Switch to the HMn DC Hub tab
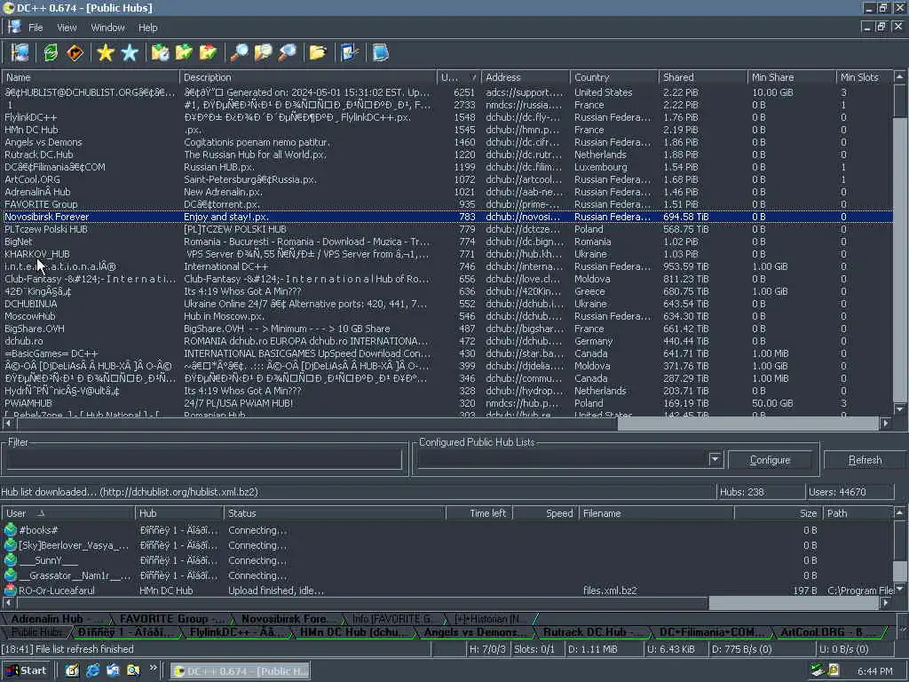 coord(353,632)
